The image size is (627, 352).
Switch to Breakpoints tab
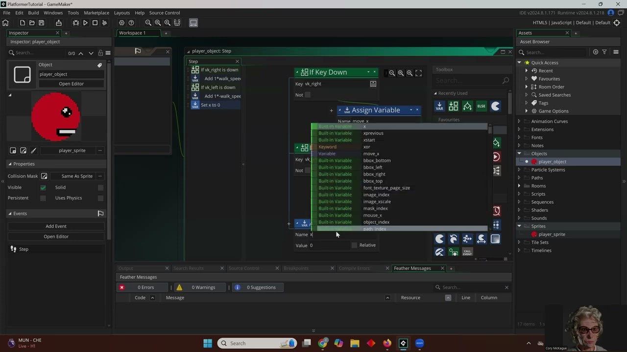(296, 268)
